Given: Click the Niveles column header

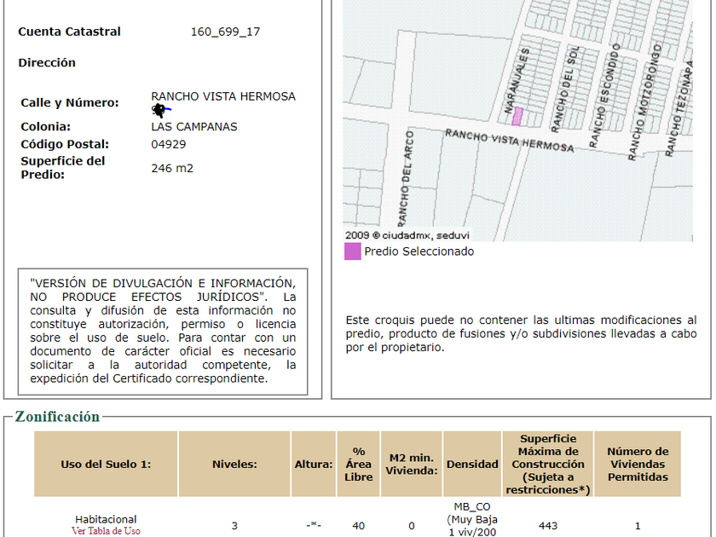Looking at the screenshot, I should point(234,464).
